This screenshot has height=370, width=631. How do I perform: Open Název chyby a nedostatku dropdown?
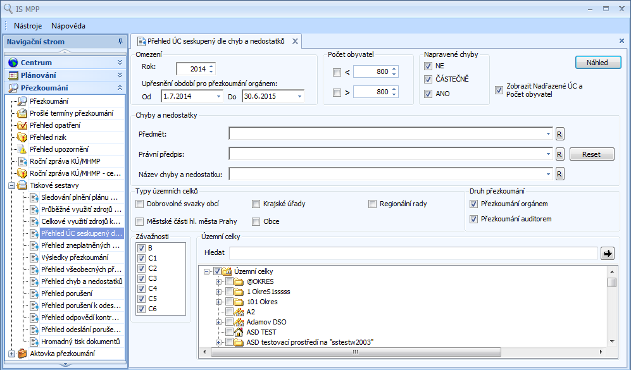pyautogui.click(x=548, y=174)
